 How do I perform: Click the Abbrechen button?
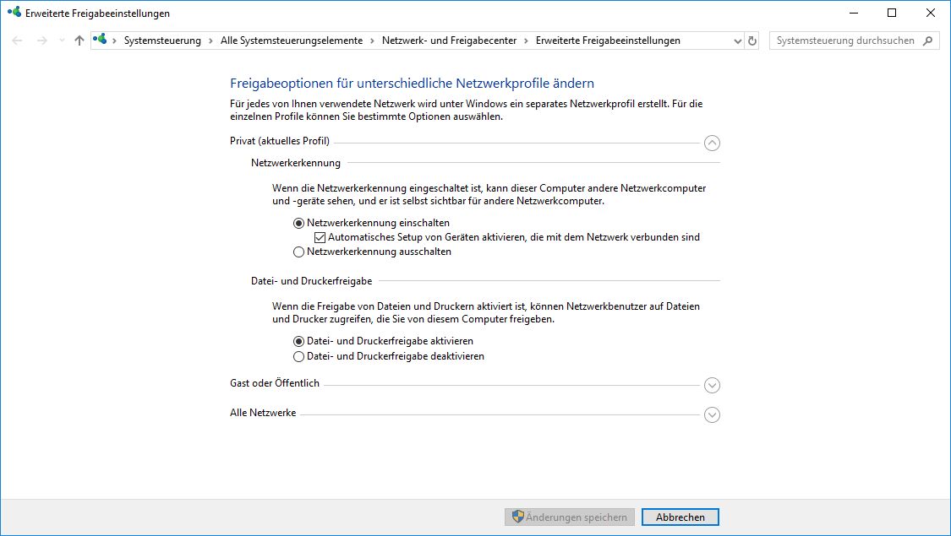[680, 517]
